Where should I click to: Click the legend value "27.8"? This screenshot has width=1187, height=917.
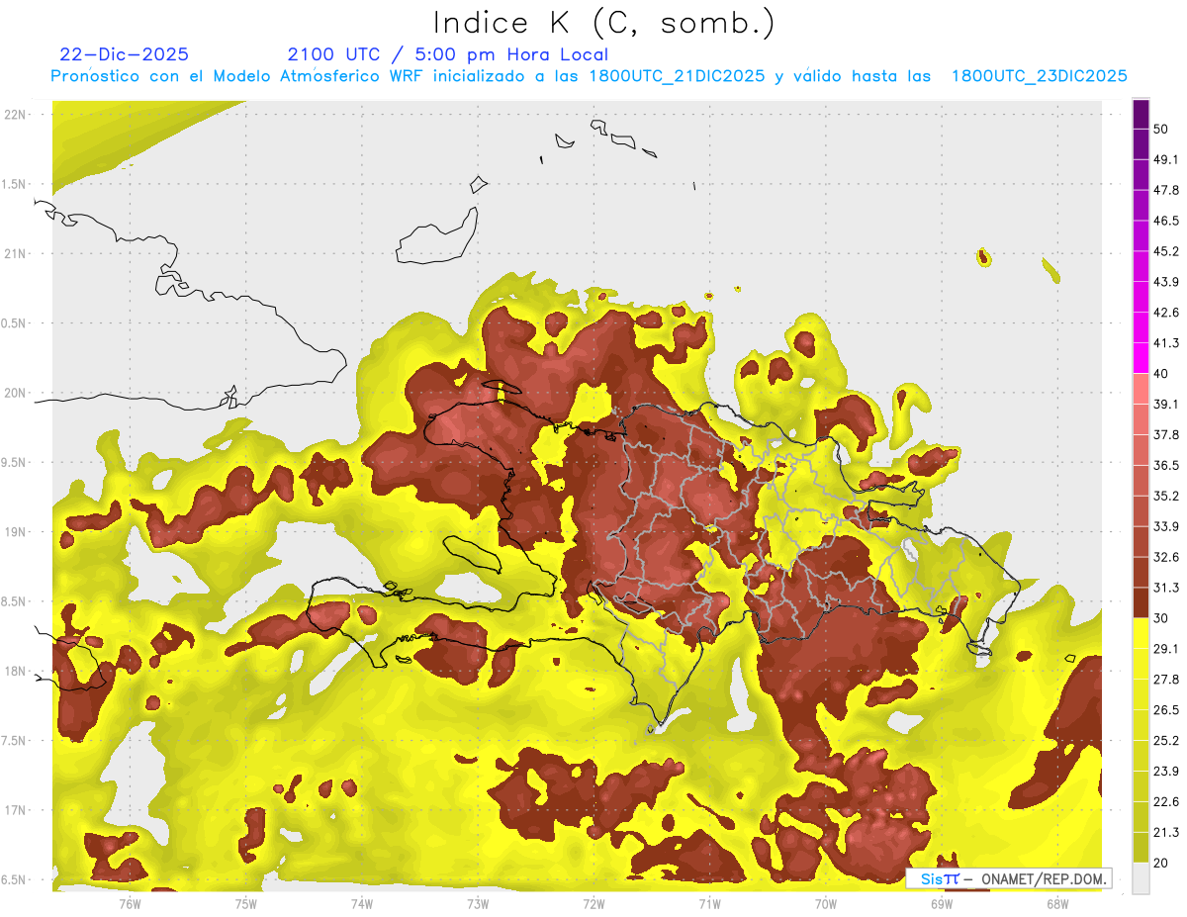click(1166, 680)
